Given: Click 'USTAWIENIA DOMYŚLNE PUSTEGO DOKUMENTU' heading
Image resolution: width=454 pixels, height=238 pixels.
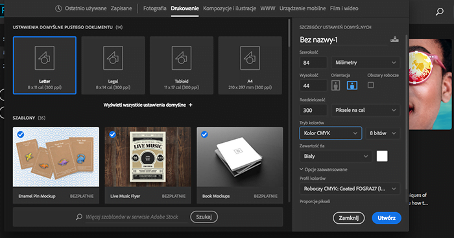Looking at the screenshot, I should point(62,27).
